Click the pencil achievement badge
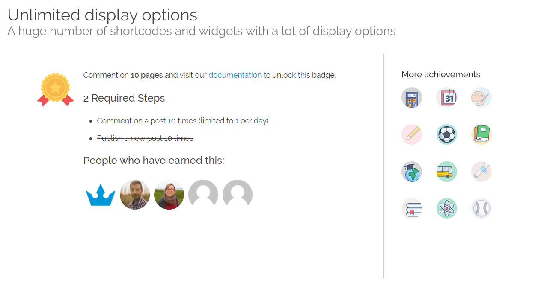Screen dimensions: 535x286 412,134
